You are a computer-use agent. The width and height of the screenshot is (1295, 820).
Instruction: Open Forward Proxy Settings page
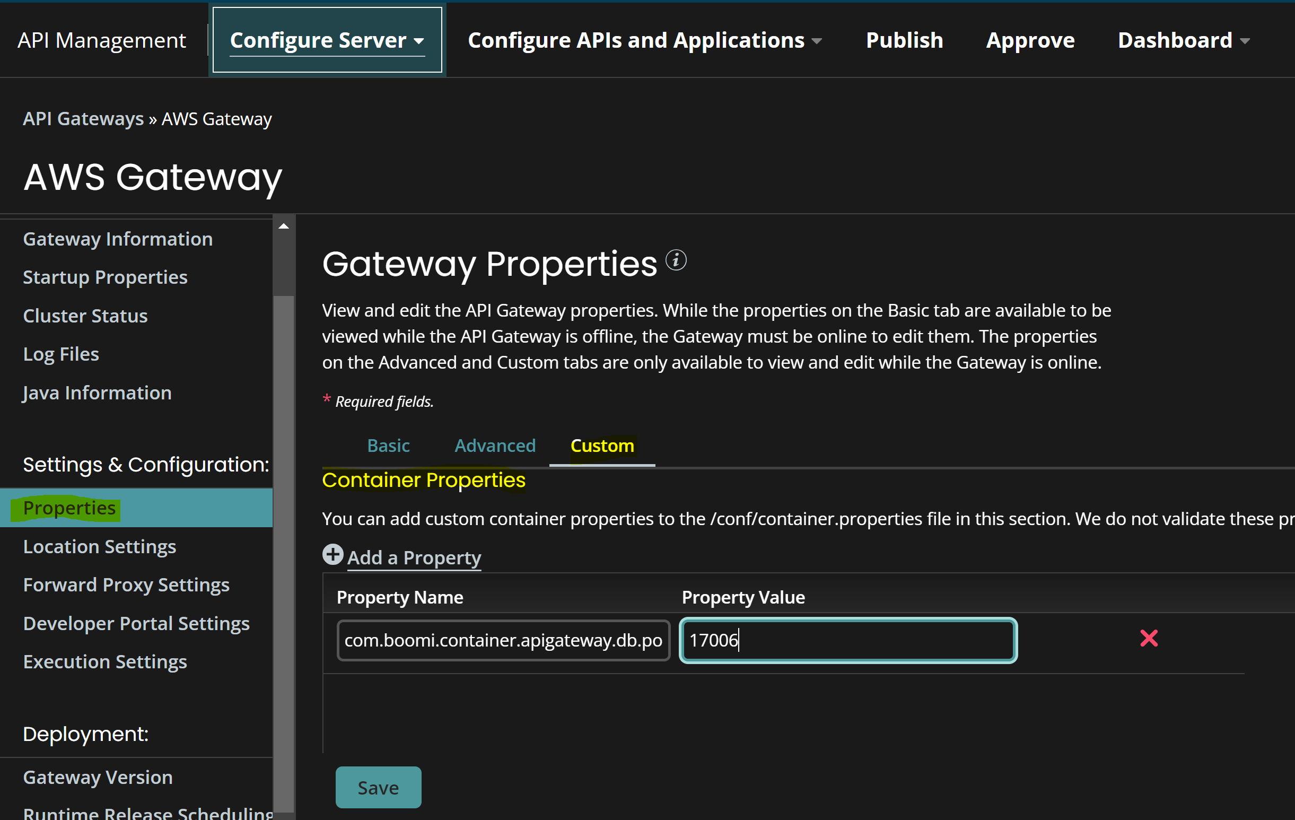tap(126, 585)
